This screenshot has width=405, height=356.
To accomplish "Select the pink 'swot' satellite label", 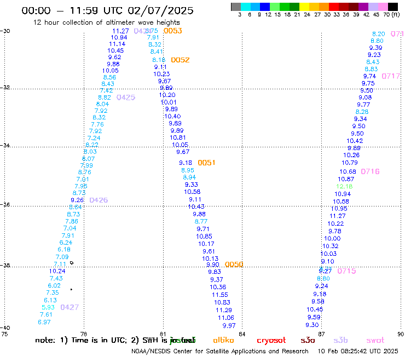I will coord(375,340).
